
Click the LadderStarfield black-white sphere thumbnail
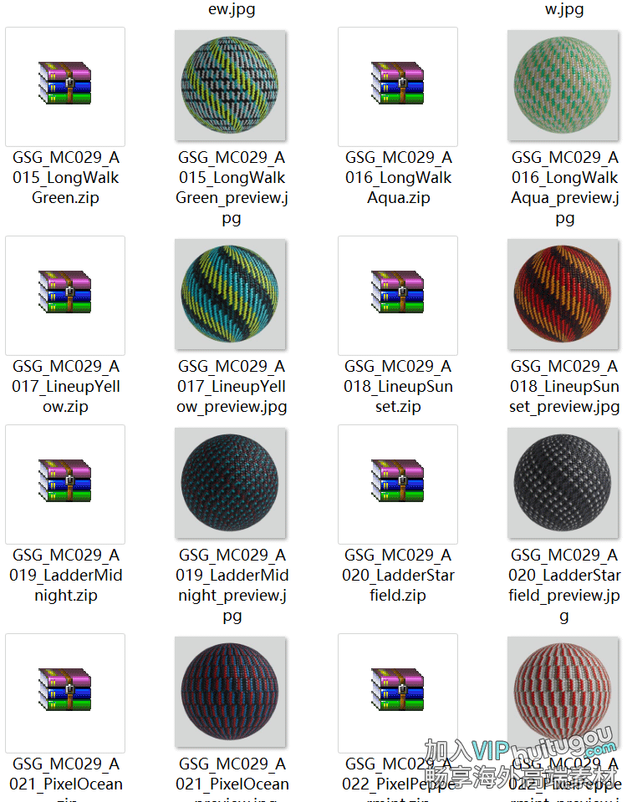[563, 483]
